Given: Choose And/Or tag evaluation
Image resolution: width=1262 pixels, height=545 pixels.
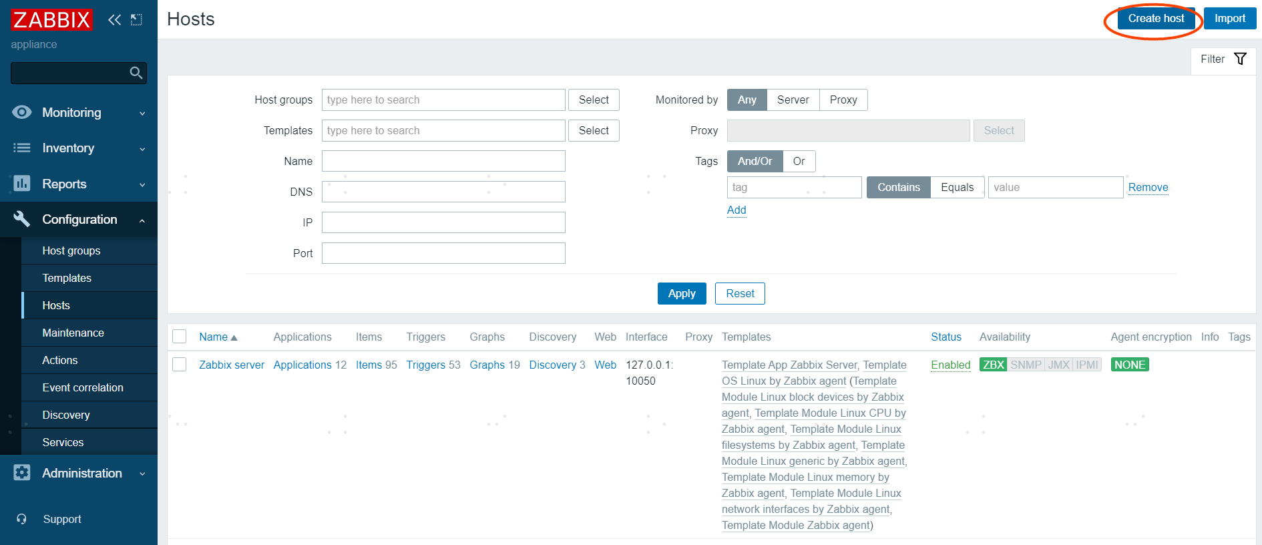Looking at the screenshot, I should [755, 161].
